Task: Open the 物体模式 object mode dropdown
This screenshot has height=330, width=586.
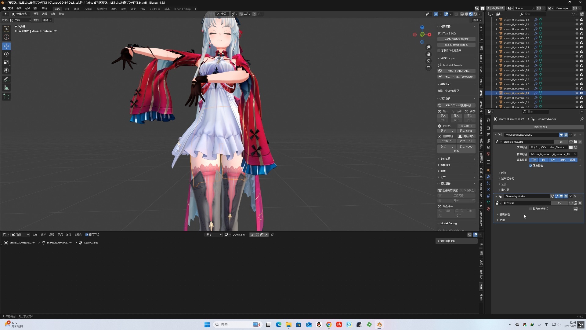Action: point(21,14)
